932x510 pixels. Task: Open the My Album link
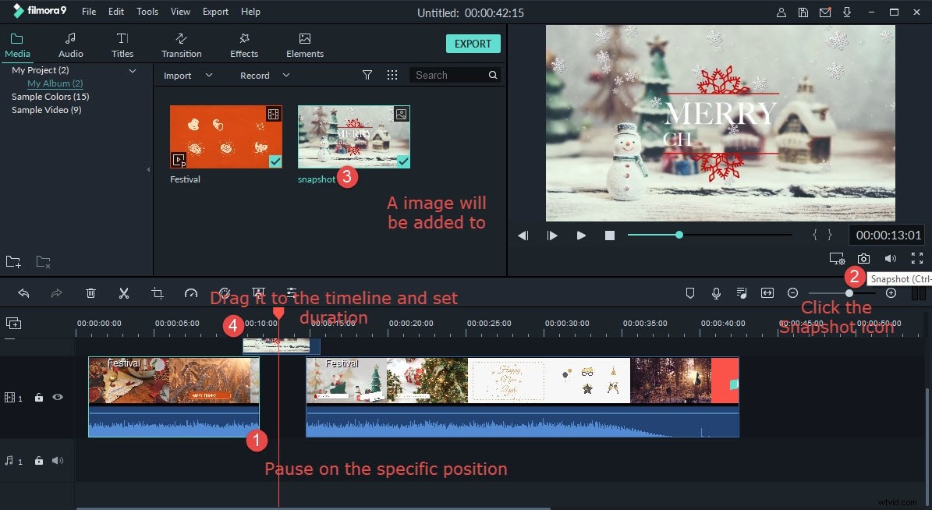click(55, 83)
